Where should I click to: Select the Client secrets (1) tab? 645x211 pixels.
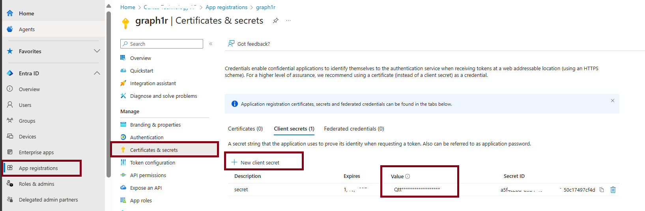294,129
